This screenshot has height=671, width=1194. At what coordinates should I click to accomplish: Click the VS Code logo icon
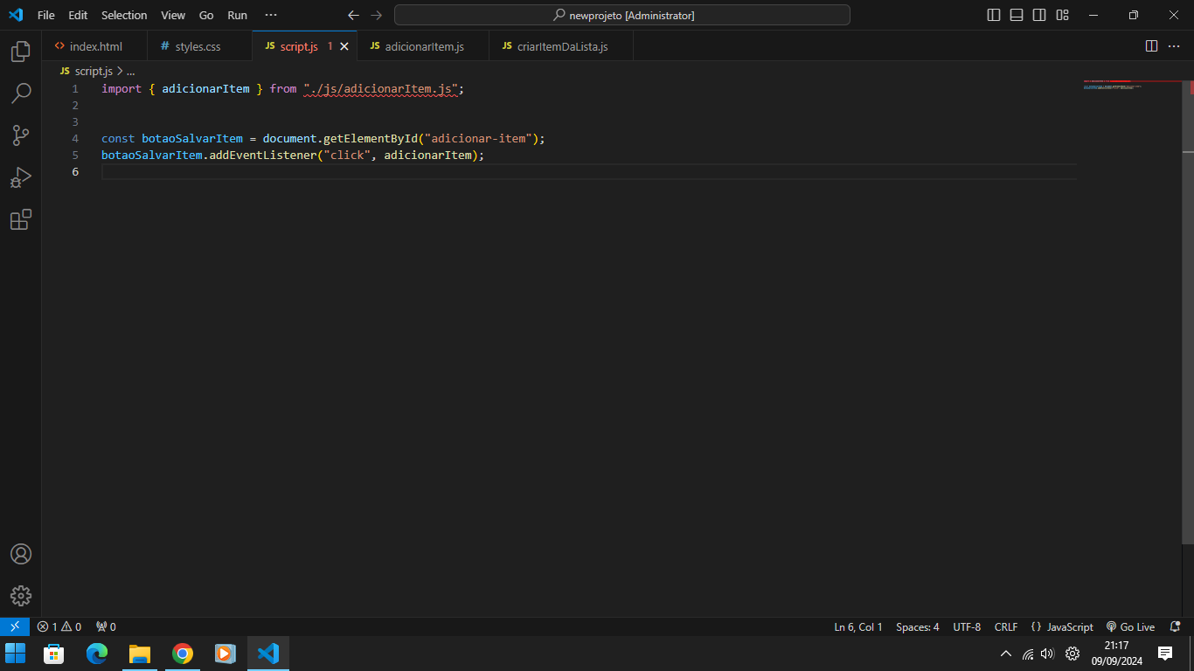(15, 15)
